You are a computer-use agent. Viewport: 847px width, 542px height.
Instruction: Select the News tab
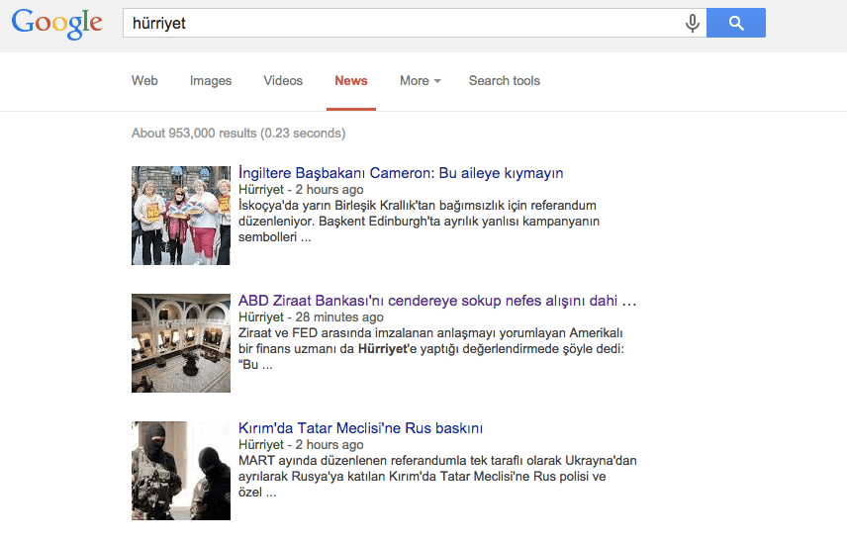(x=351, y=80)
